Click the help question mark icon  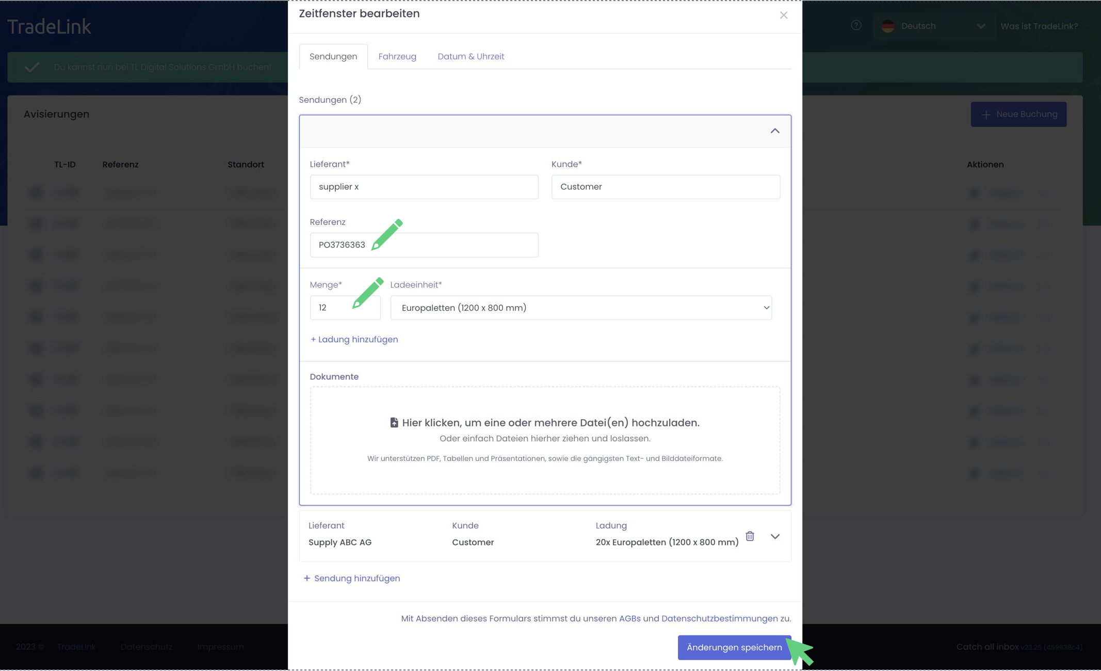pos(856,25)
